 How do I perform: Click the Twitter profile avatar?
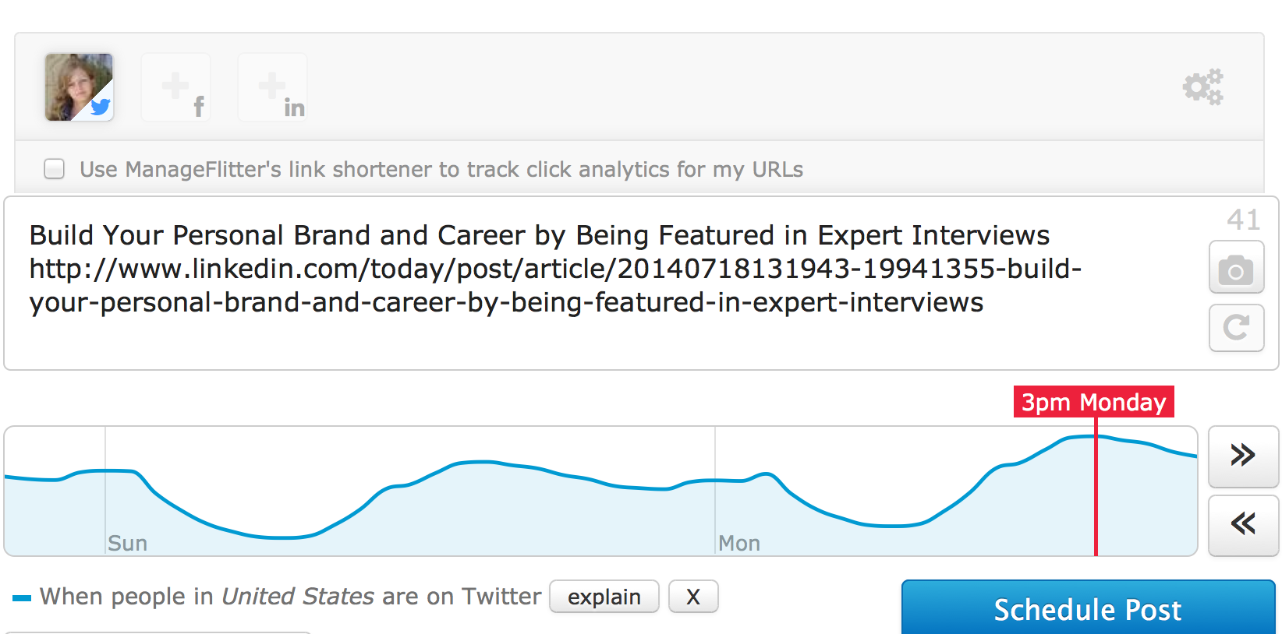(79, 86)
